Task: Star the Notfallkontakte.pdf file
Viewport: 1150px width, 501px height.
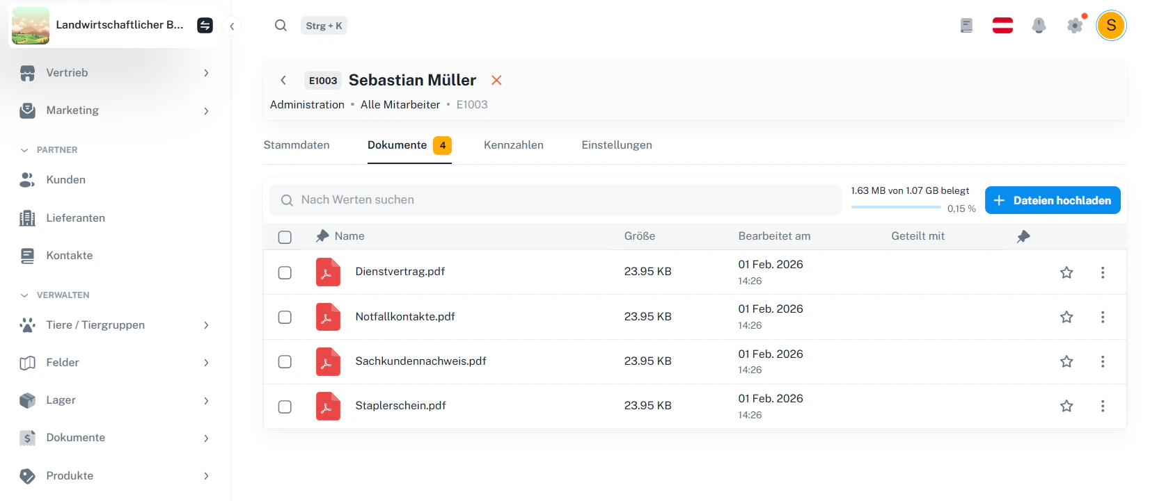Action: (1066, 317)
